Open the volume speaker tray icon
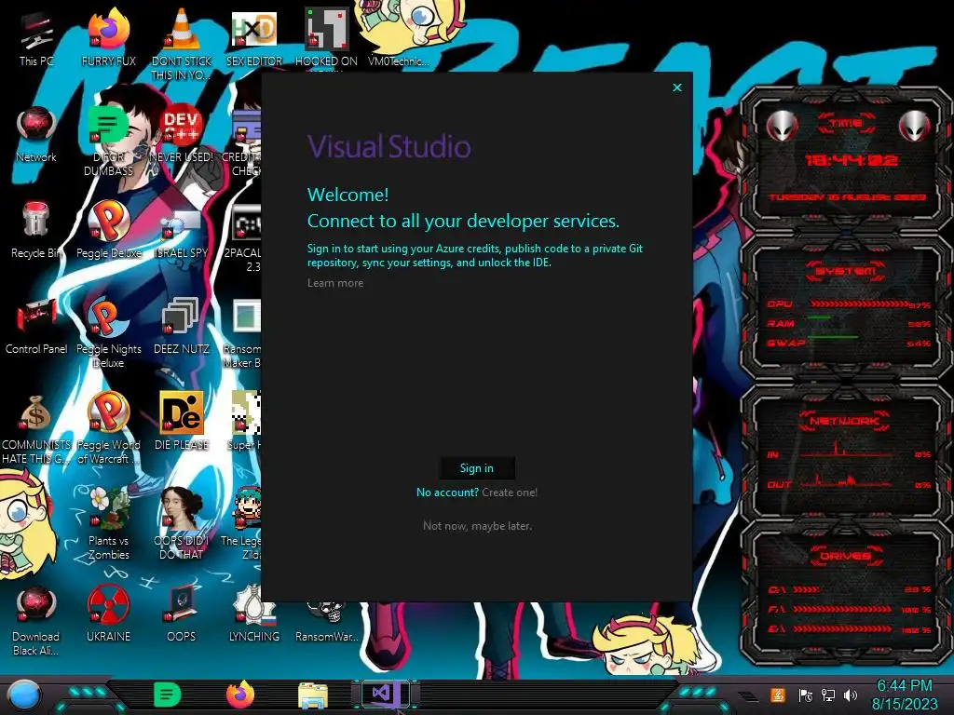The width and height of the screenshot is (954, 715). 851,695
